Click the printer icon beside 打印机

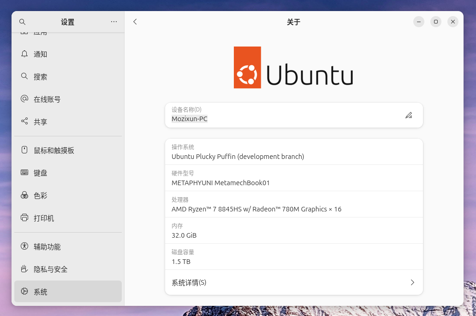24,217
